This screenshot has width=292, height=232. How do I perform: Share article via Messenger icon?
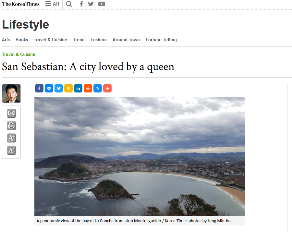click(49, 88)
